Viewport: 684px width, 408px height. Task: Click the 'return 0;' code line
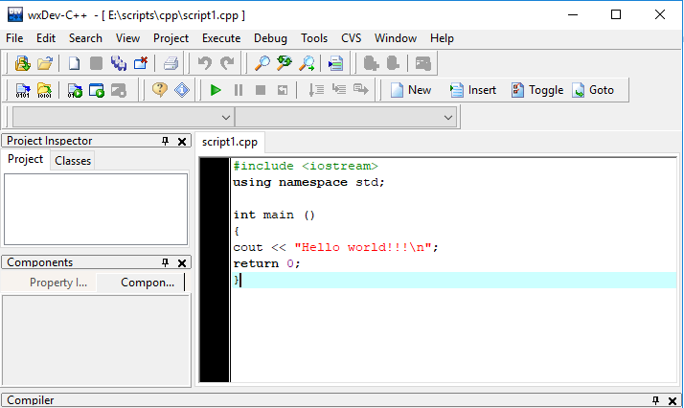coord(266,263)
